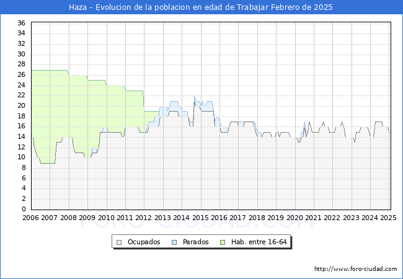Click the 2 y-axis value
Viewport: 403px width, 279px height.
click(x=24, y=198)
